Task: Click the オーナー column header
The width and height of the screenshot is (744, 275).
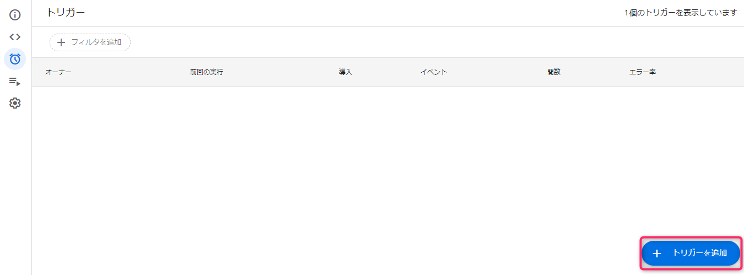Action: click(x=58, y=72)
